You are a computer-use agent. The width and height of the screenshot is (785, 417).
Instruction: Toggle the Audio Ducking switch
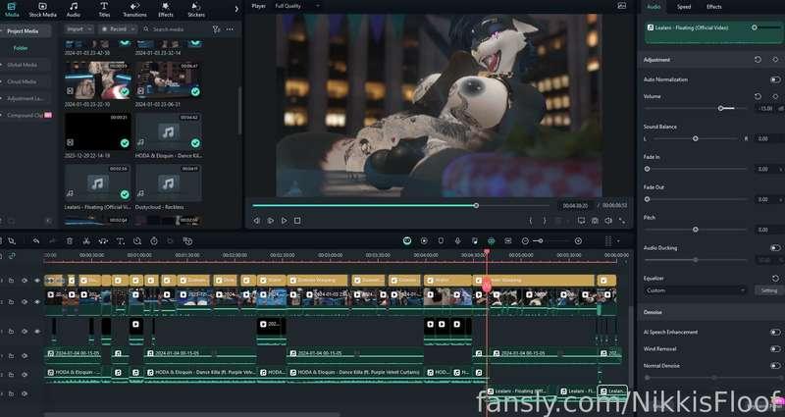point(775,248)
